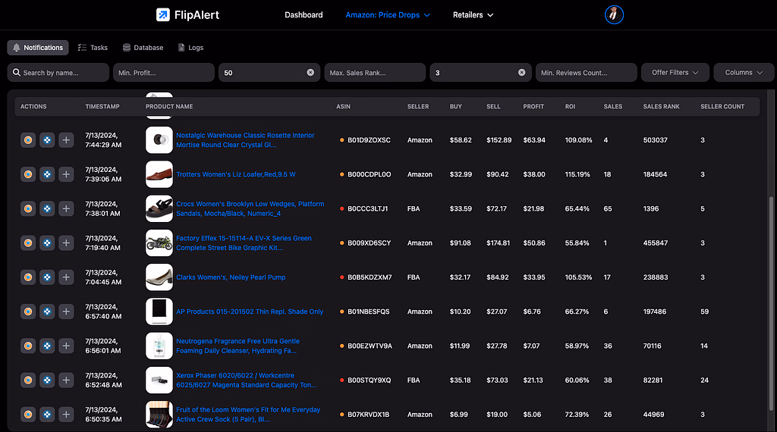
Task: Switch to the Database tab
Action: point(143,48)
